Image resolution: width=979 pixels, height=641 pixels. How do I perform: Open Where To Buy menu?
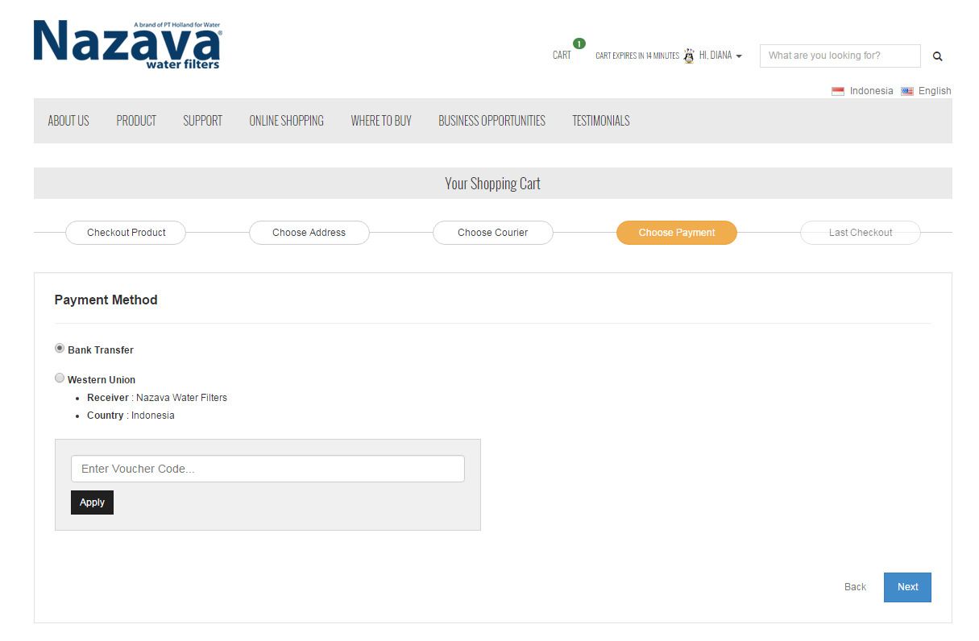(381, 121)
